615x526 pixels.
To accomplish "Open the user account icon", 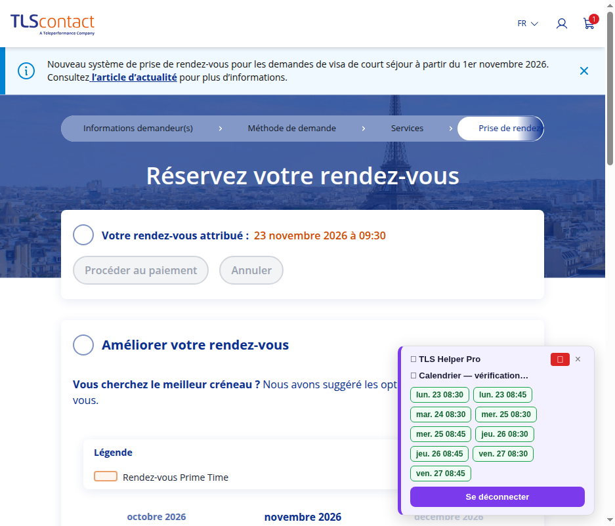I will pyautogui.click(x=562, y=24).
